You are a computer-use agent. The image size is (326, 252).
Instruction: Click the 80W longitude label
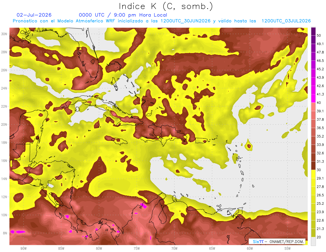click(99, 248)
